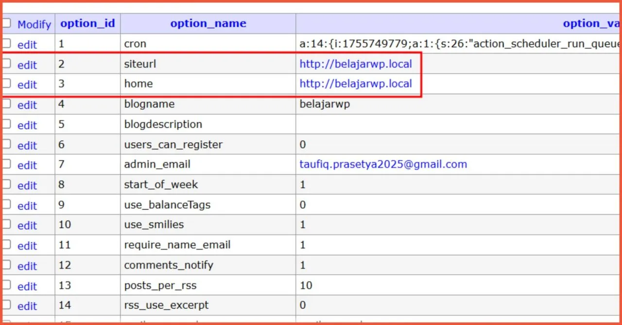The width and height of the screenshot is (622, 325).
Task: Edit the blogdescription row
Action: [x=27, y=125]
